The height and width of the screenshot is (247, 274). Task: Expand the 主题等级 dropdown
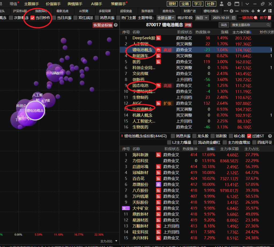point(166,18)
